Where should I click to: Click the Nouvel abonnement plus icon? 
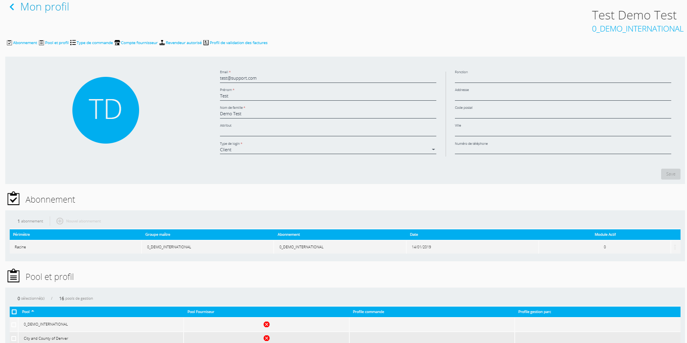coord(60,221)
